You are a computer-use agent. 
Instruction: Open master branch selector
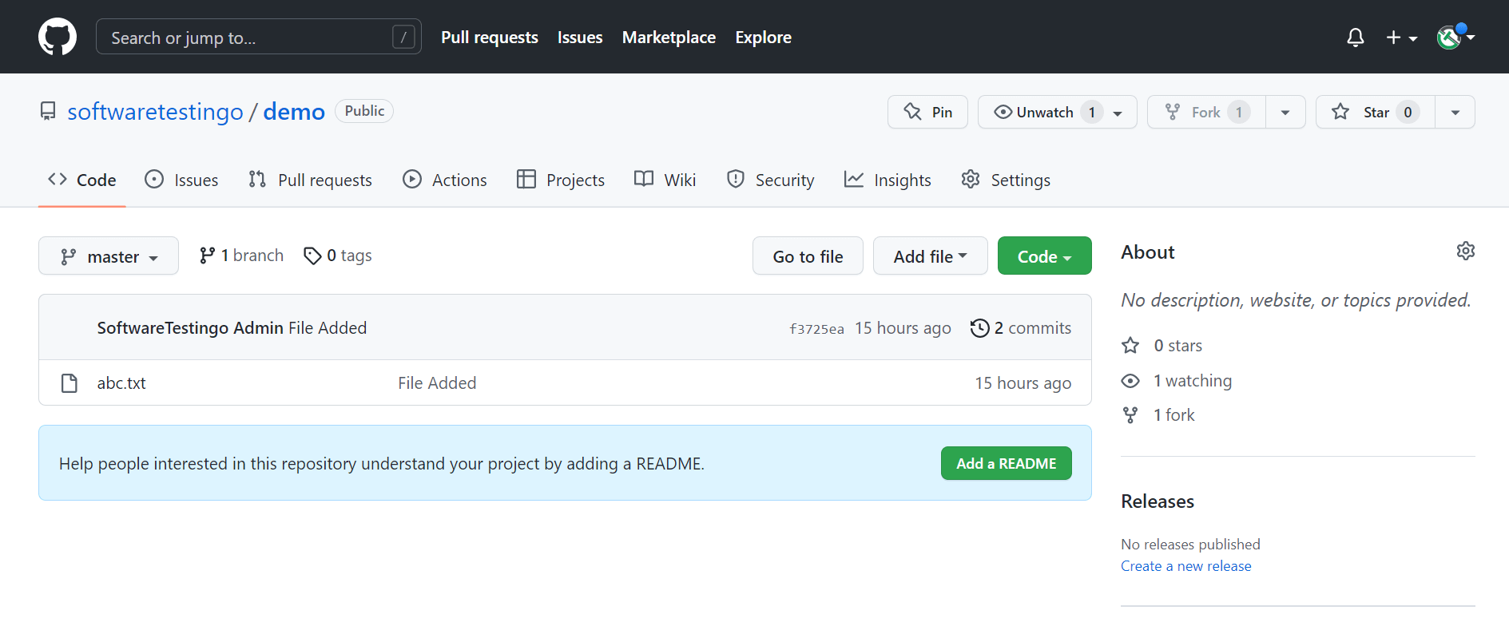point(109,256)
